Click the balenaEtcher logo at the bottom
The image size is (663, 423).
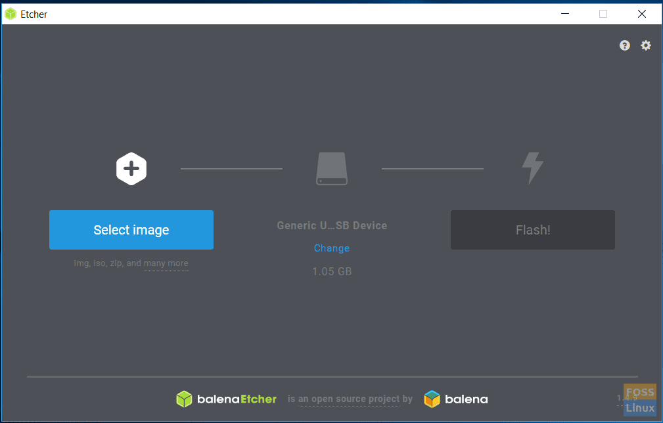[x=226, y=399]
